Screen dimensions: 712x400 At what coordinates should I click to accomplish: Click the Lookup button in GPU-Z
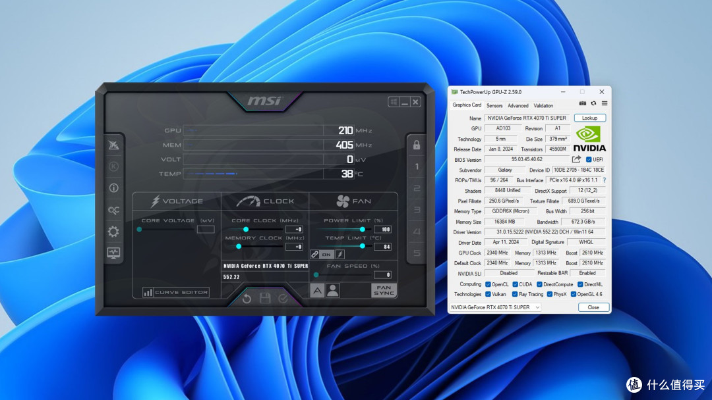tap(589, 118)
